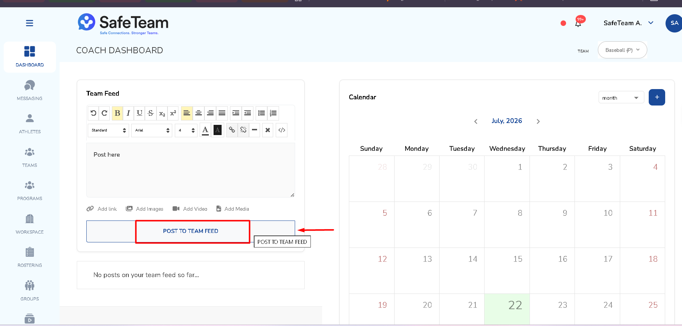
Task: Open Rostering from the sidebar
Action: click(30, 257)
